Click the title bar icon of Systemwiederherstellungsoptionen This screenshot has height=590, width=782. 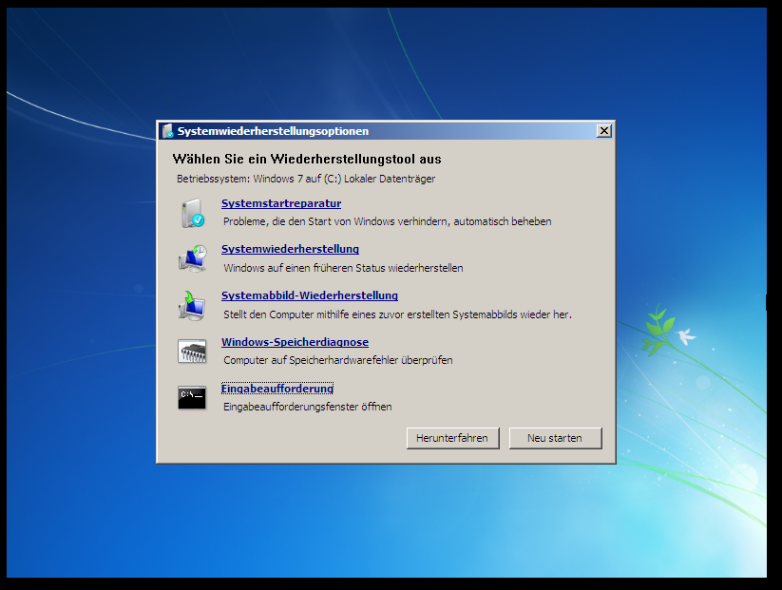click(167, 131)
